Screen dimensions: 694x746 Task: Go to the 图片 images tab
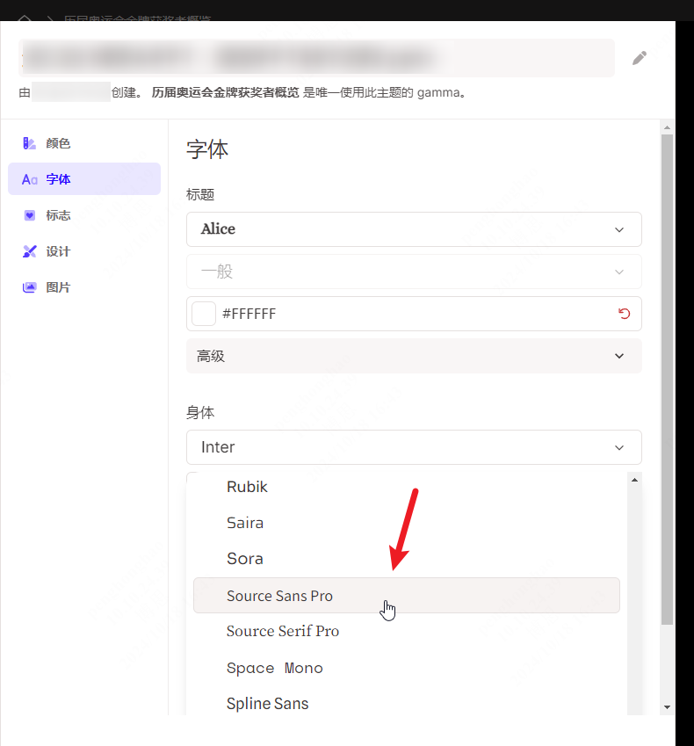84,287
